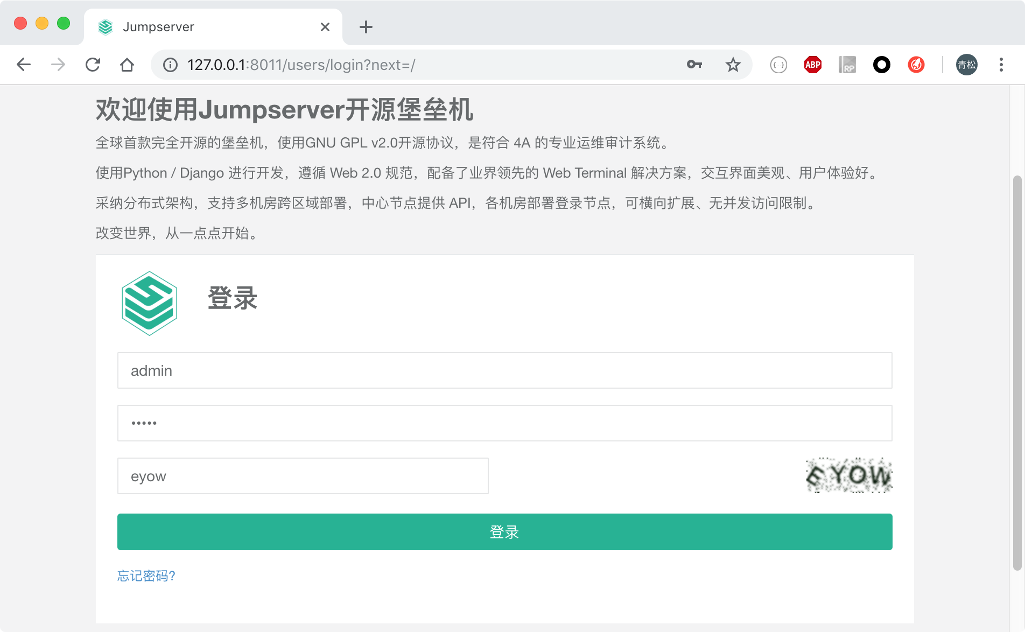Reload the page with the refresh icon
The image size is (1025, 632).
93,65
